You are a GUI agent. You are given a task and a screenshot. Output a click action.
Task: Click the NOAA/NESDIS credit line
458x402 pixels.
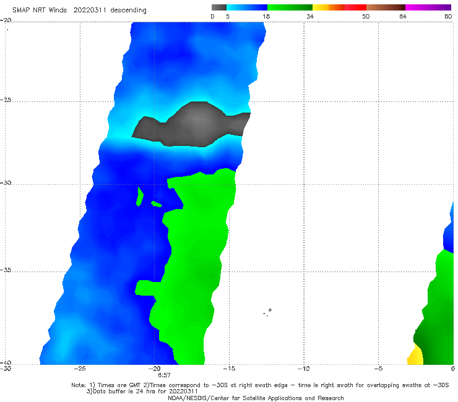point(256,398)
